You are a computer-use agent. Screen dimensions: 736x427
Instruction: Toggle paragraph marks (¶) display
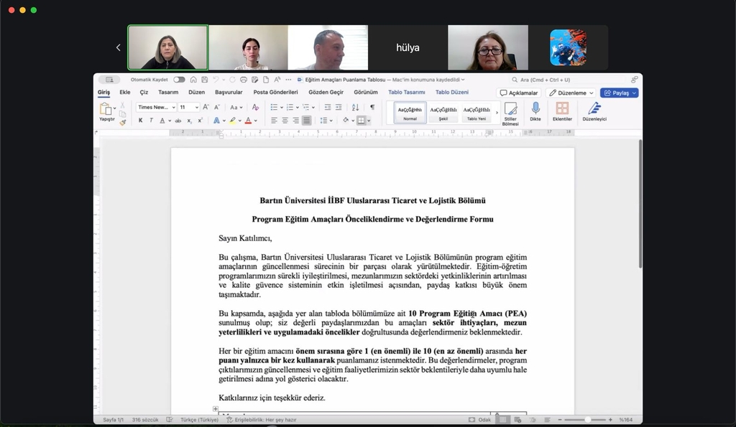tap(372, 108)
